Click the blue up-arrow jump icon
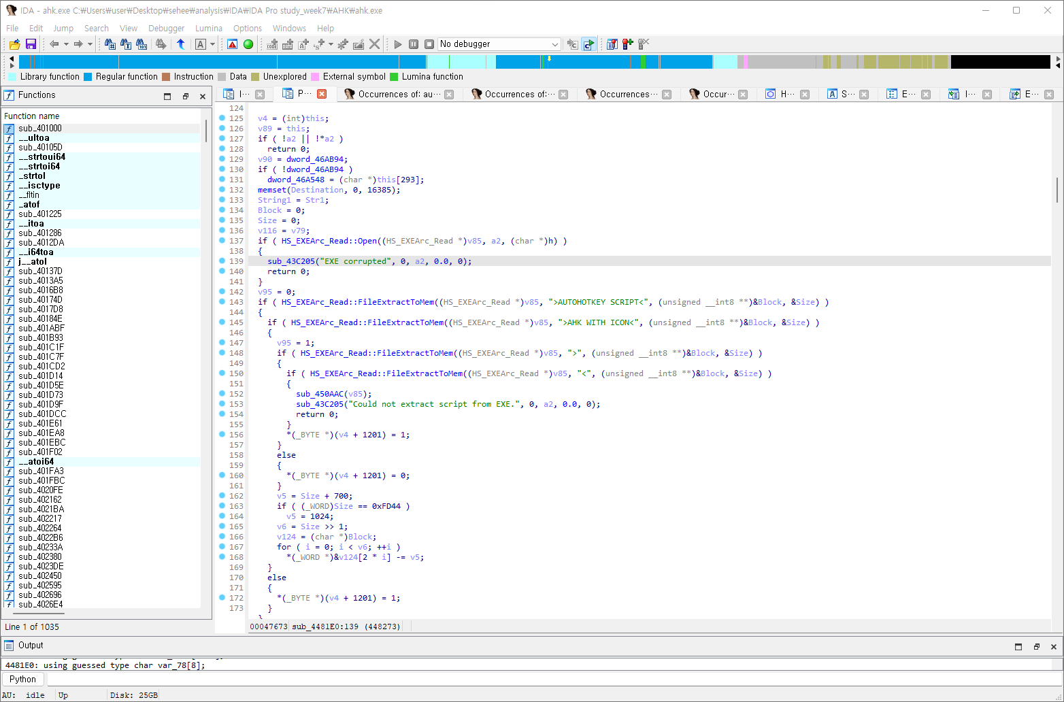Image resolution: width=1064 pixels, height=702 pixels. tap(181, 44)
